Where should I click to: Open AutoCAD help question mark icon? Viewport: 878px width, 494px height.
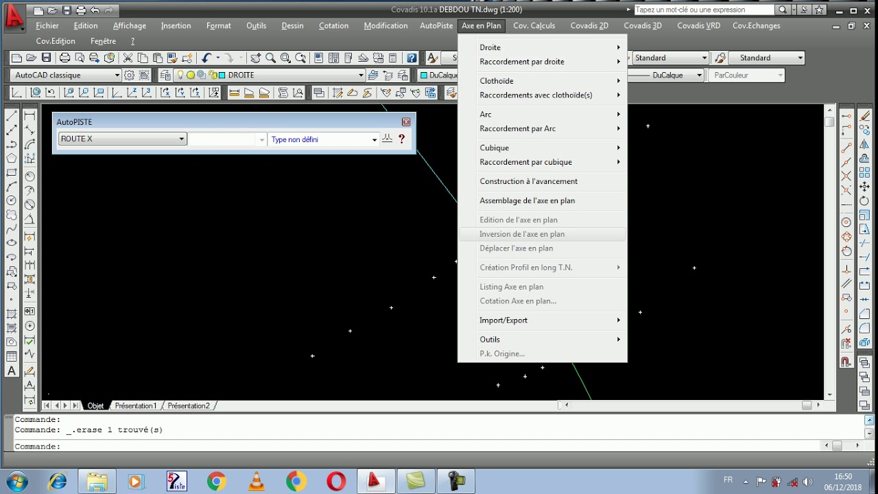click(412, 58)
